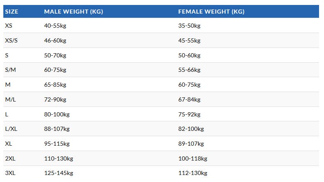Screen dimensions: 324x182
Task: Click the L/XL size row label
Action: [11, 129]
